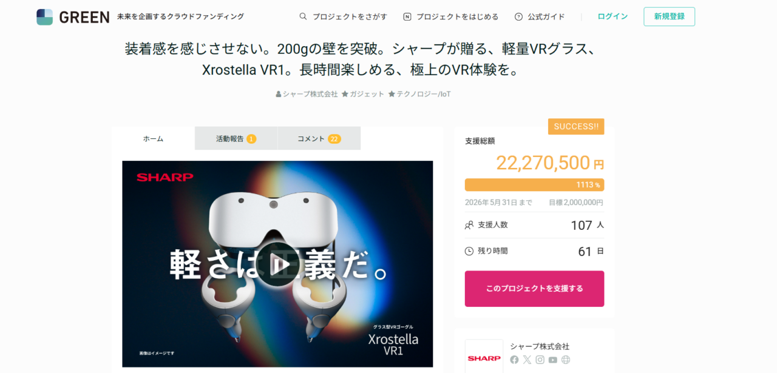Image resolution: width=777 pixels, height=373 pixels.
Task: Click the ログイン link
Action: coord(612,16)
